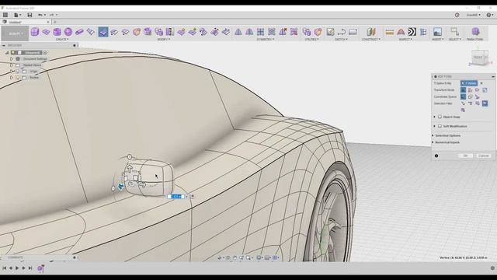Activate the Orbit navigation tool
This screenshot has width=497, height=280.
tap(219, 257)
